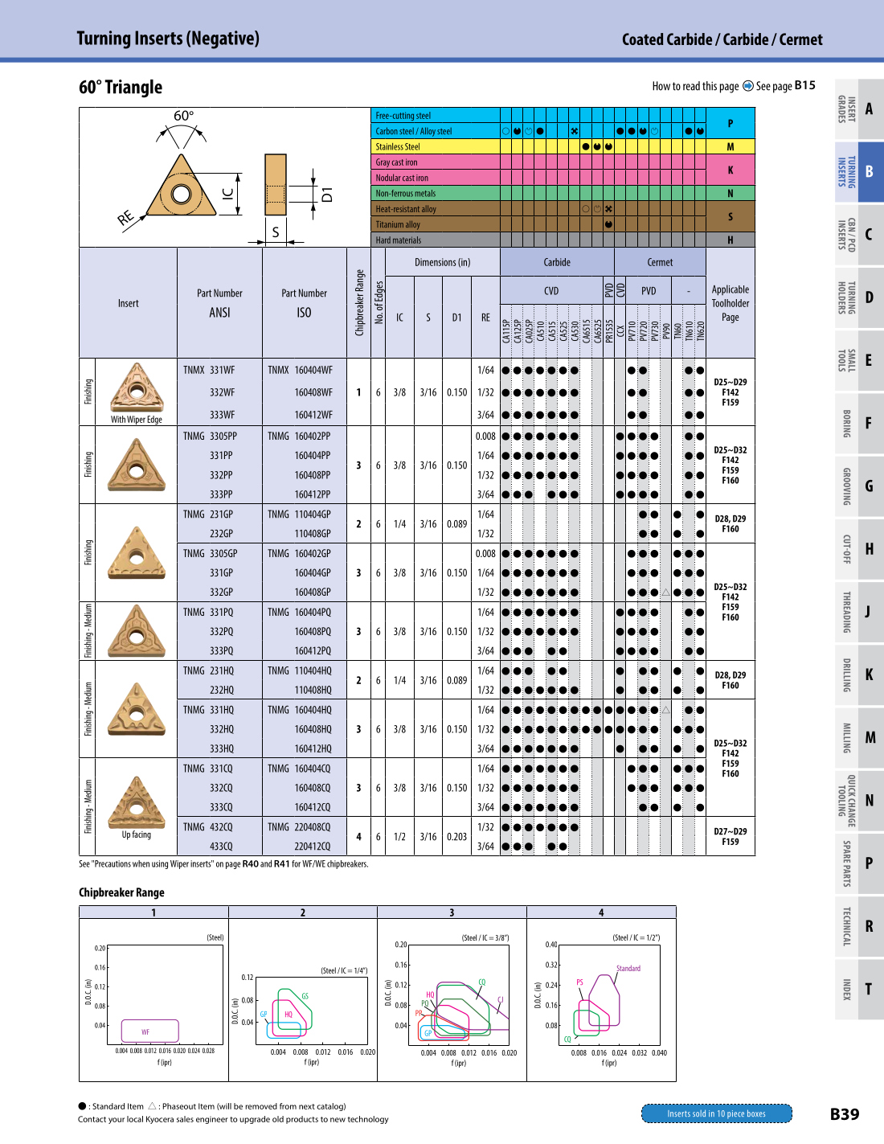This screenshot has width=884, height=1144.
Task: Go to the C CBN / PCD Inserts tab
Action: 859,234
